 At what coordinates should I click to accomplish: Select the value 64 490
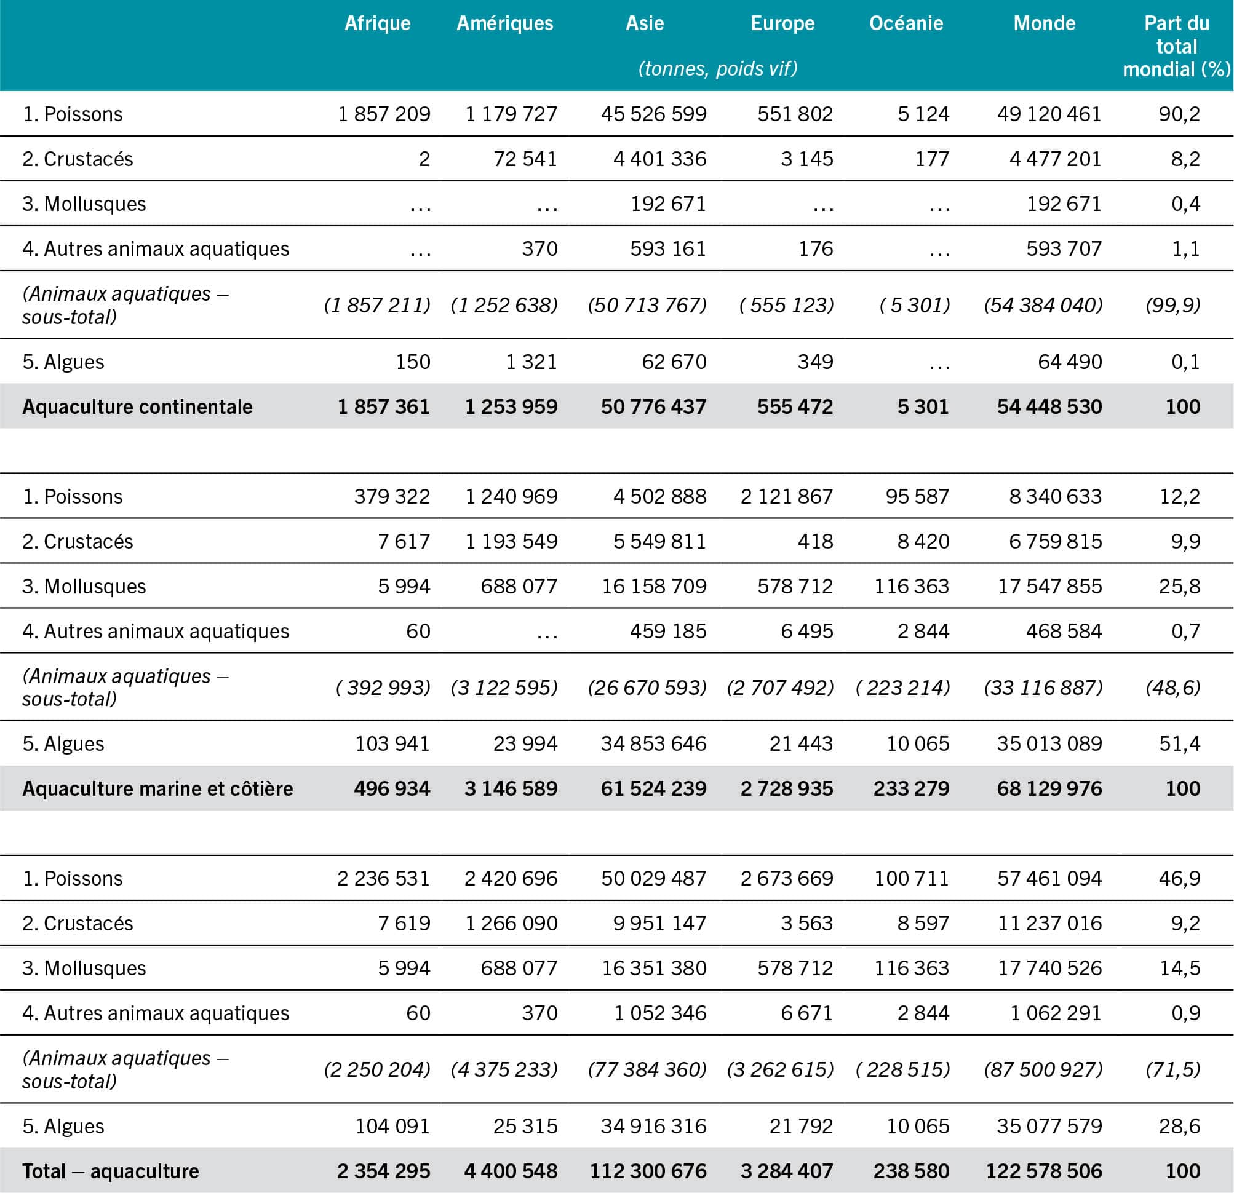(1070, 362)
